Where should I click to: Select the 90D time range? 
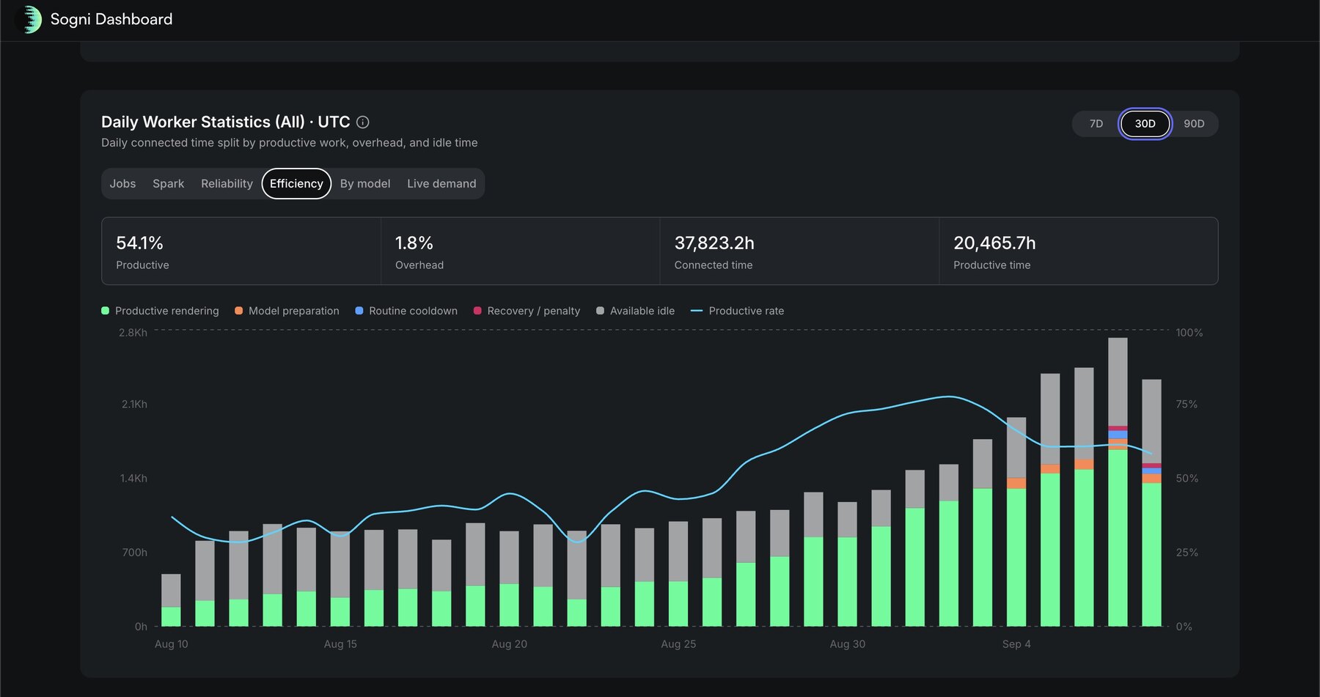(1194, 124)
